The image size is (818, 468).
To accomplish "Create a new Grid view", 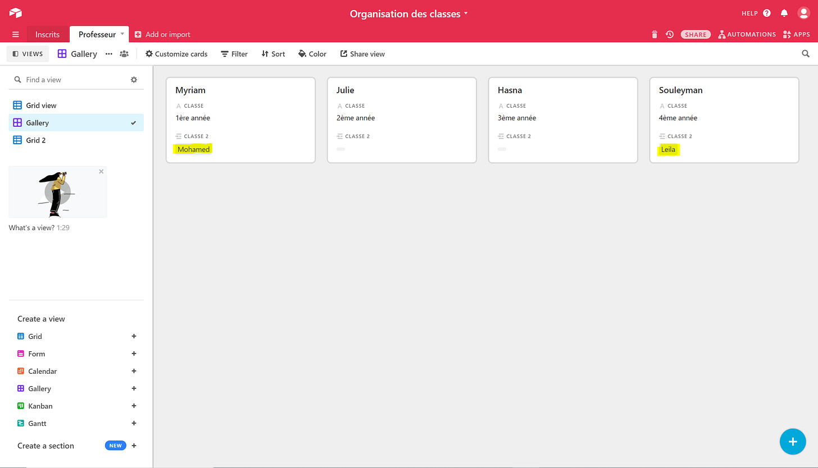I will coord(35,336).
